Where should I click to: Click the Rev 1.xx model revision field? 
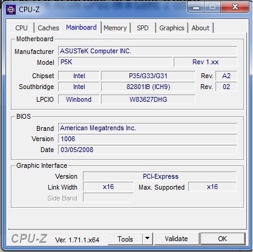pyautogui.click(x=205, y=62)
